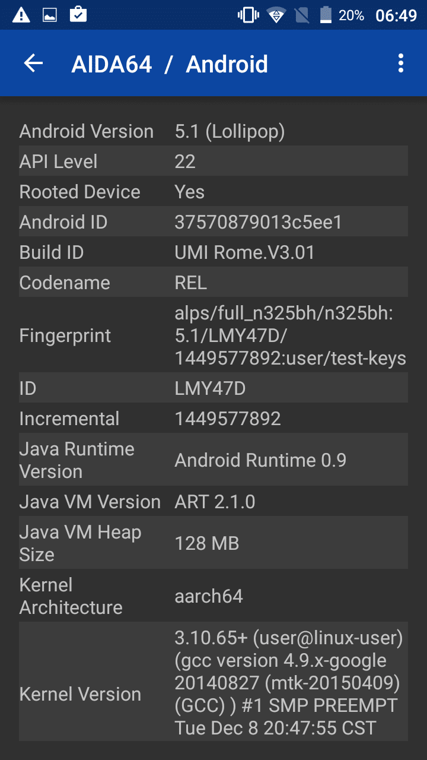Tap the no-SIM status icon
Image resolution: width=427 pixels, height=760 pixels.
(302, 15)
